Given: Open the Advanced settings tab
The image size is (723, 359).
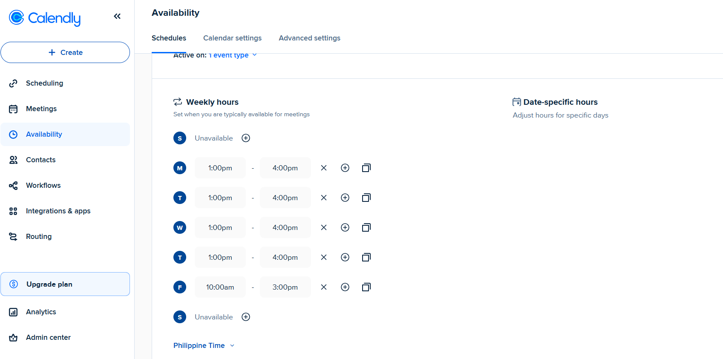Looking at the screenshot, I should [x=309, y=38].
